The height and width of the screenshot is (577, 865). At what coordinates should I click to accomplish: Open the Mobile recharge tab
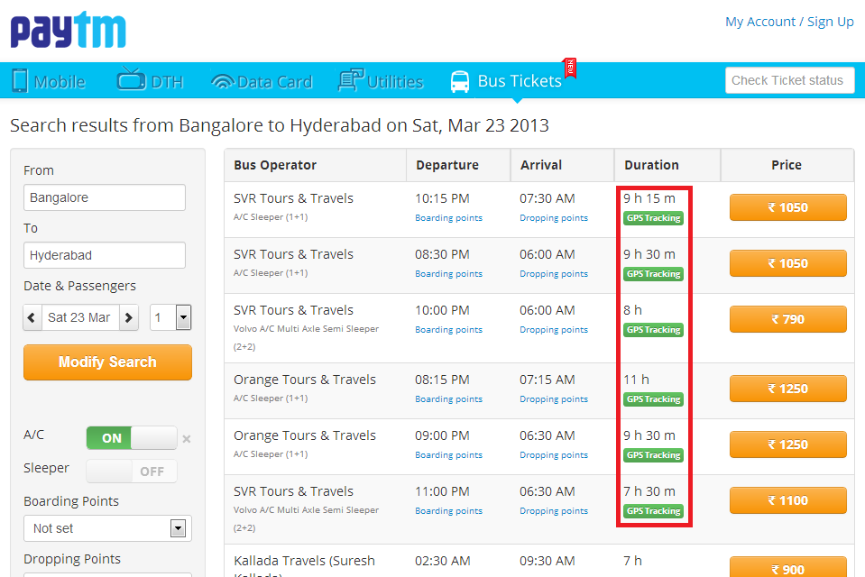click(x=49, y=81)
